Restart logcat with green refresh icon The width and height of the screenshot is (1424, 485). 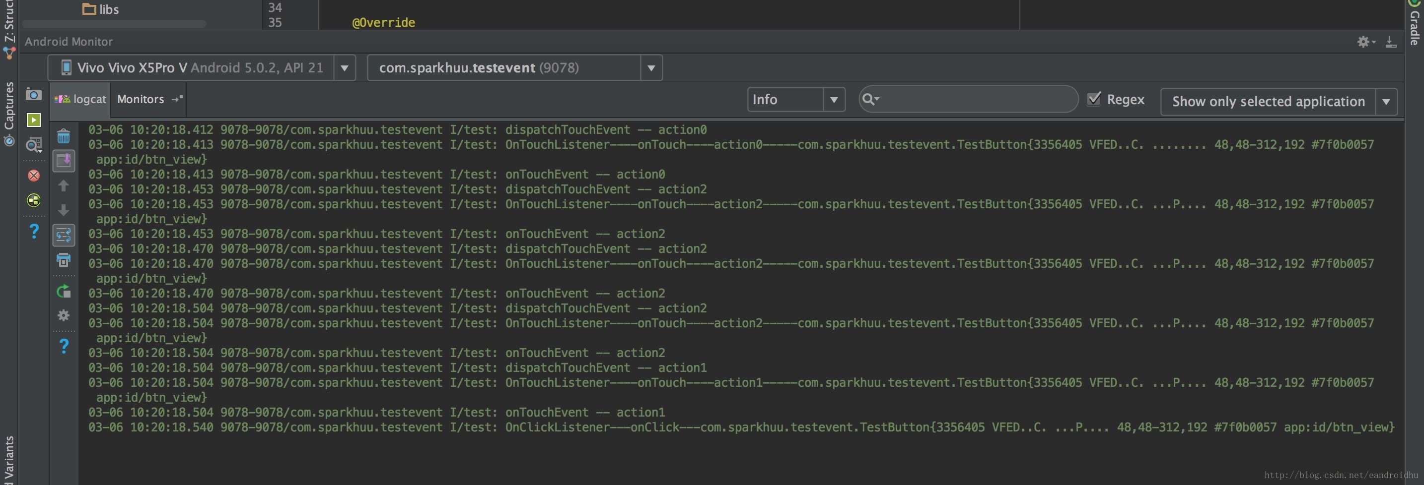64,291
